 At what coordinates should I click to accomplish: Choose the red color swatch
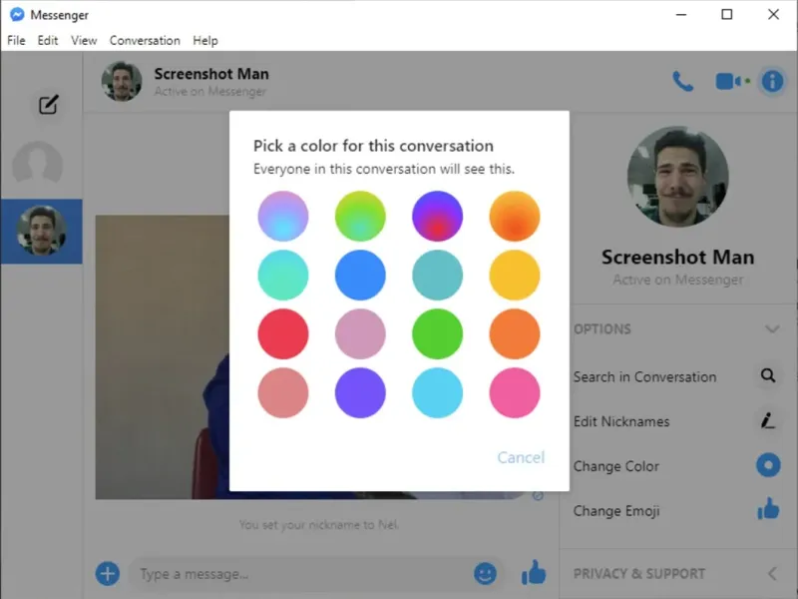click(283, 334)
